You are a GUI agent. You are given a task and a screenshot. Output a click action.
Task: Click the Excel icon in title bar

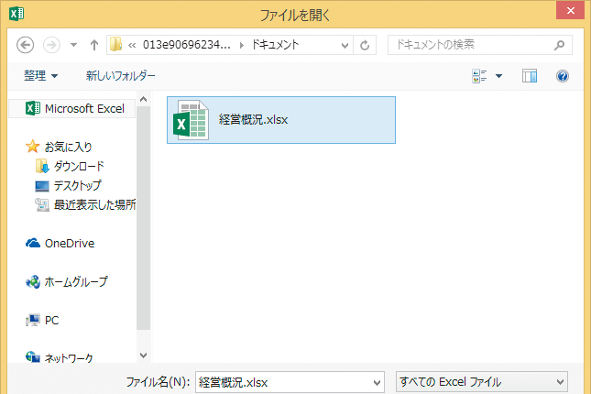(16, 14)
